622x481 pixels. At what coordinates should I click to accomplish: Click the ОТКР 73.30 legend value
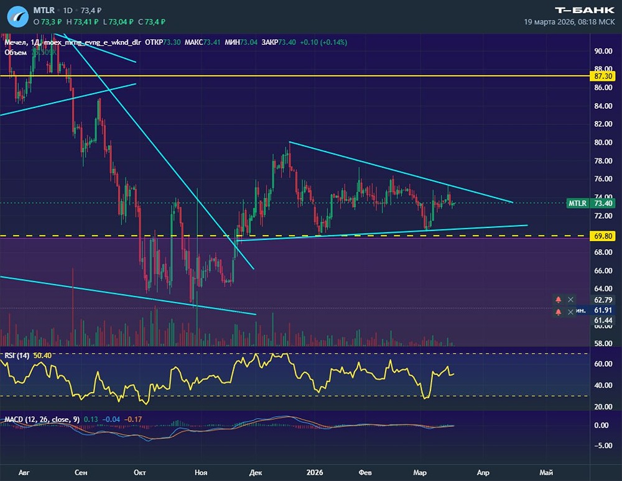(162, 42)
